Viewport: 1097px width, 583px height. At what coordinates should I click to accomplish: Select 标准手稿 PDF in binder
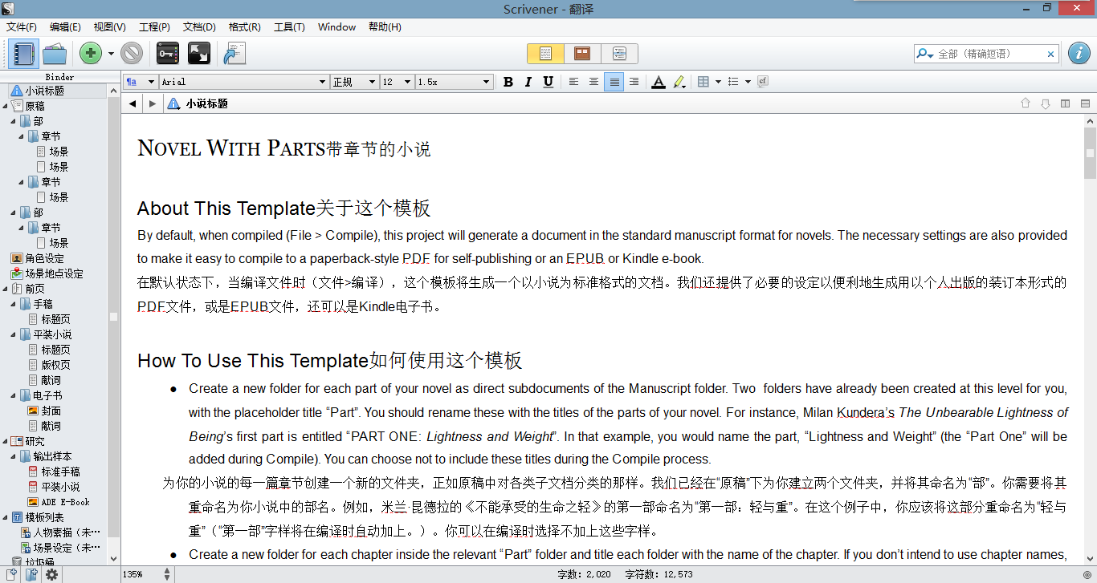coord(60,472)
